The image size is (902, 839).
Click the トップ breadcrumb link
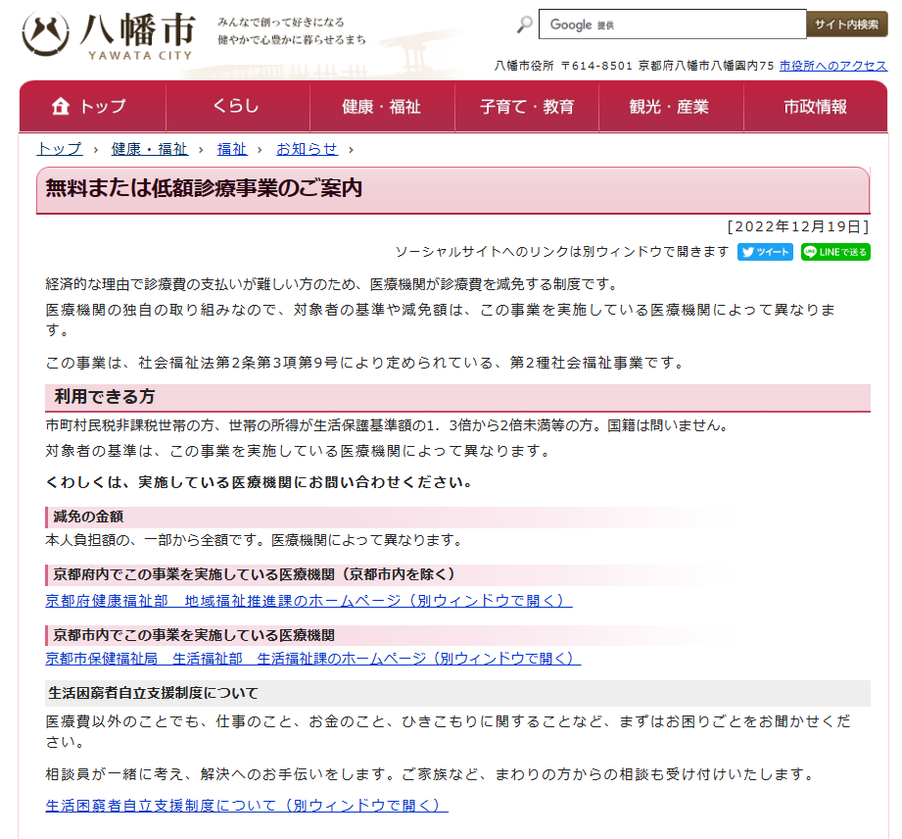click(59, 149)
